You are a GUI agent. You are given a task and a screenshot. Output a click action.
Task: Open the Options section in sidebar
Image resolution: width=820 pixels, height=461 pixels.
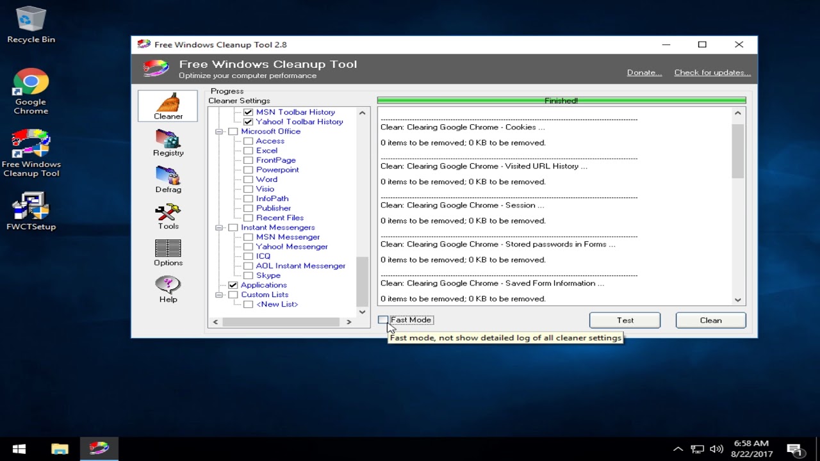[x=168, y=253]
